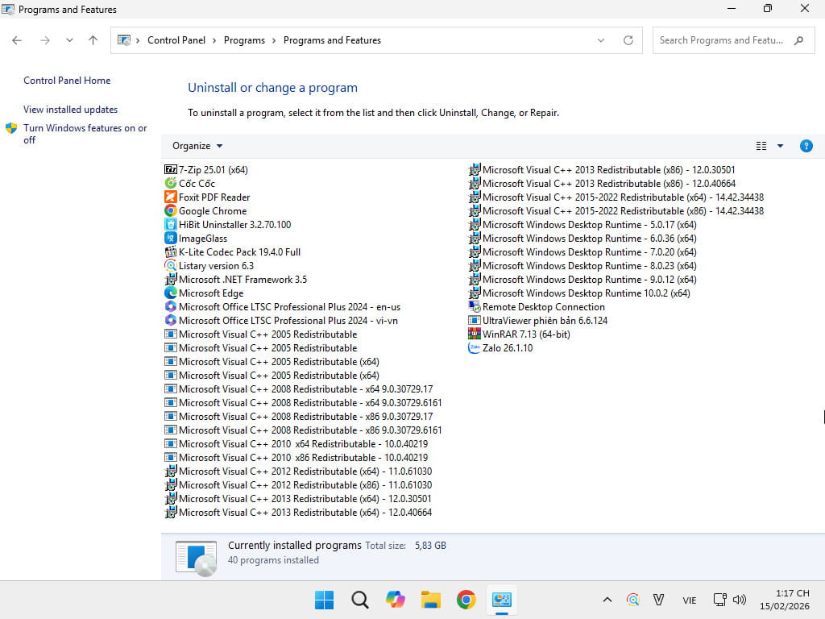The image size is (825, 619).
Task: Expand the view options dropdown arrow
Action: (x=780, y=146)
